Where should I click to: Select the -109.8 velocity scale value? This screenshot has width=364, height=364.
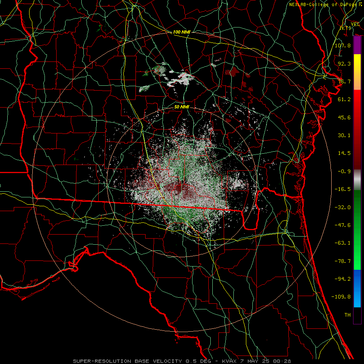(341, 297)
